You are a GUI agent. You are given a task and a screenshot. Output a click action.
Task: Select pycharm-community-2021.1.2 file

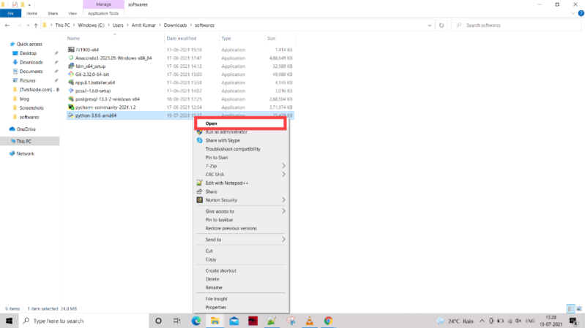(105, 107)
